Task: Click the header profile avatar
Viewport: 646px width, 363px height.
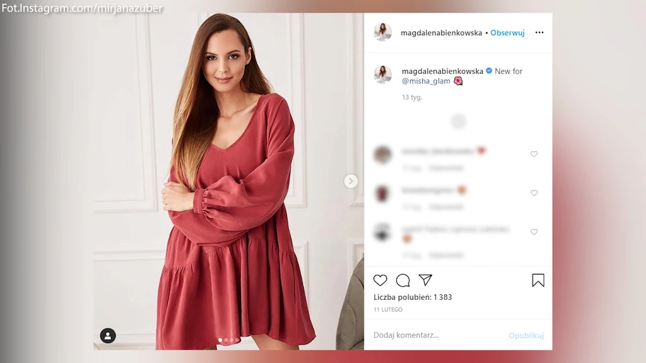Action: click(x=383, y=33)
